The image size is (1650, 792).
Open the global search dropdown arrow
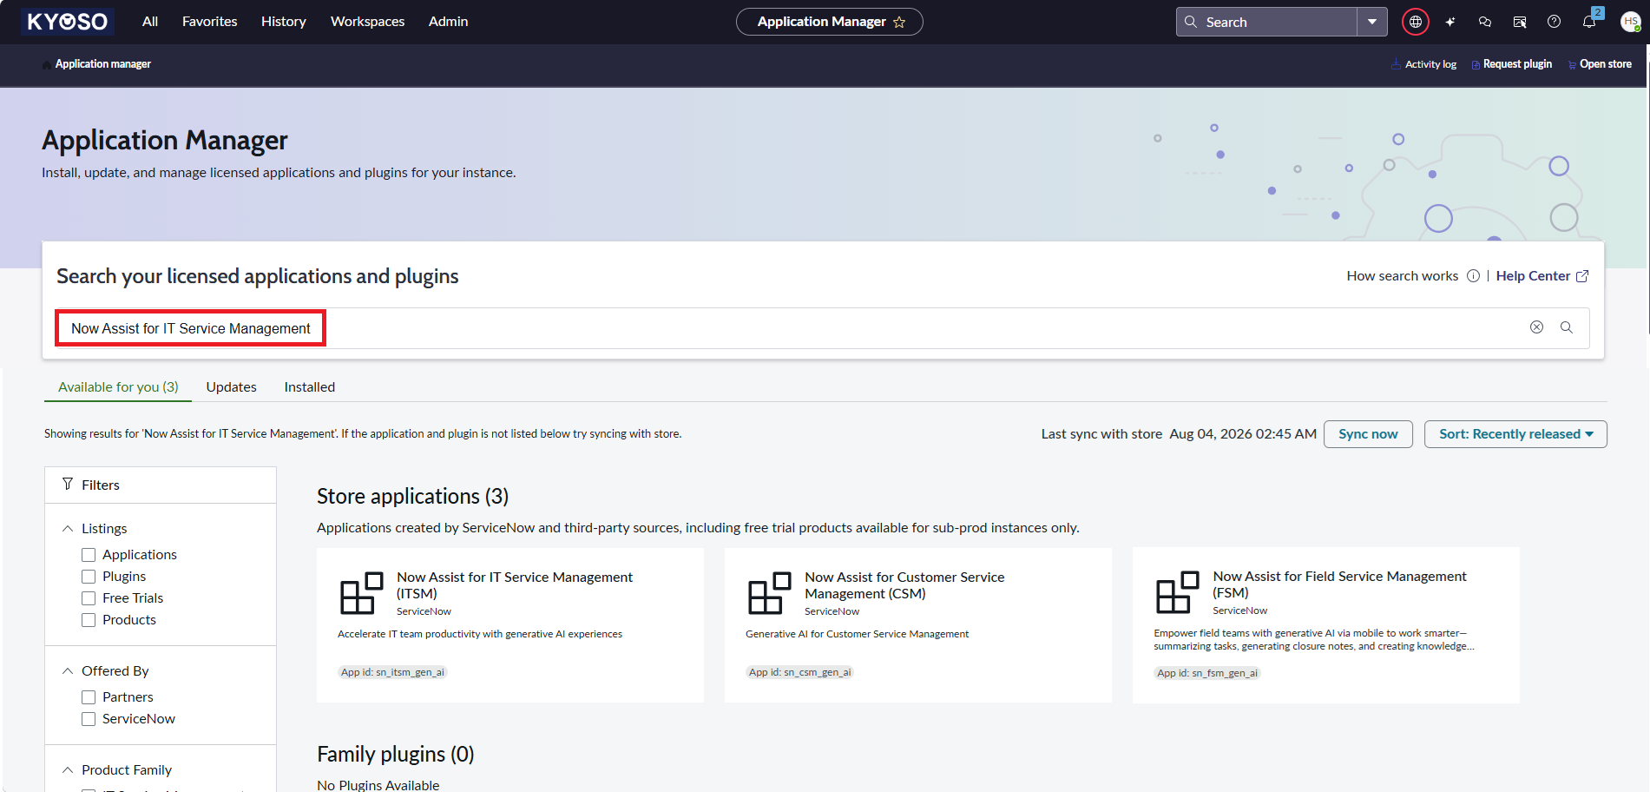(1372, 22)
